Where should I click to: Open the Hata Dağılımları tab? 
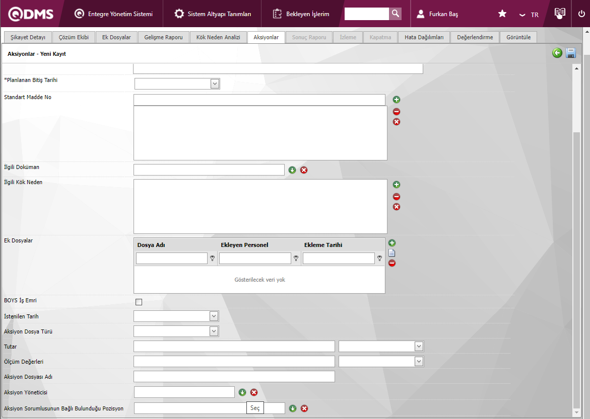coord(424,37)
